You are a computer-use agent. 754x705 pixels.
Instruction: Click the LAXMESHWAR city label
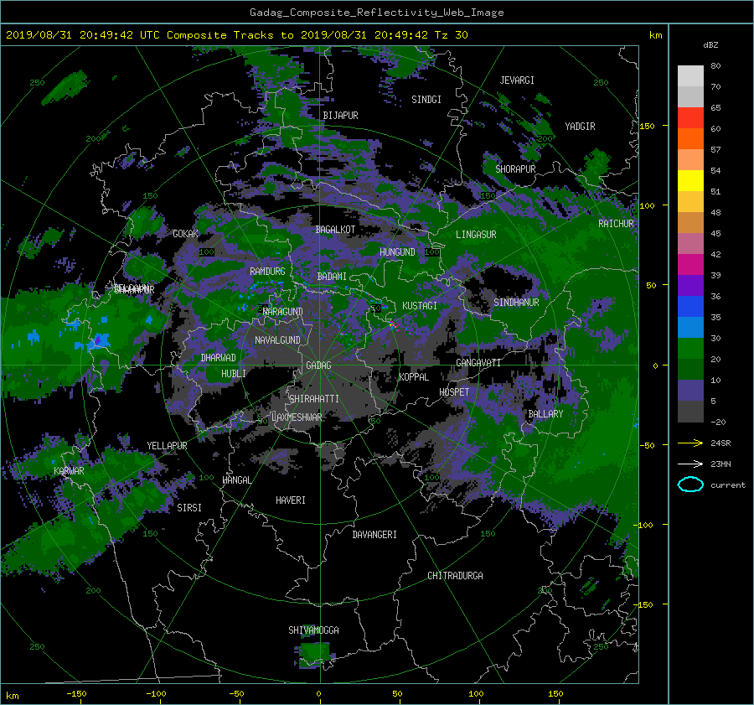tap(297, 417)
